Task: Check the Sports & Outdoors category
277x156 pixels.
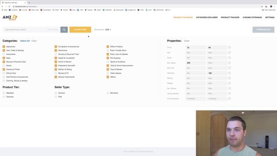Action: [108, 62]
